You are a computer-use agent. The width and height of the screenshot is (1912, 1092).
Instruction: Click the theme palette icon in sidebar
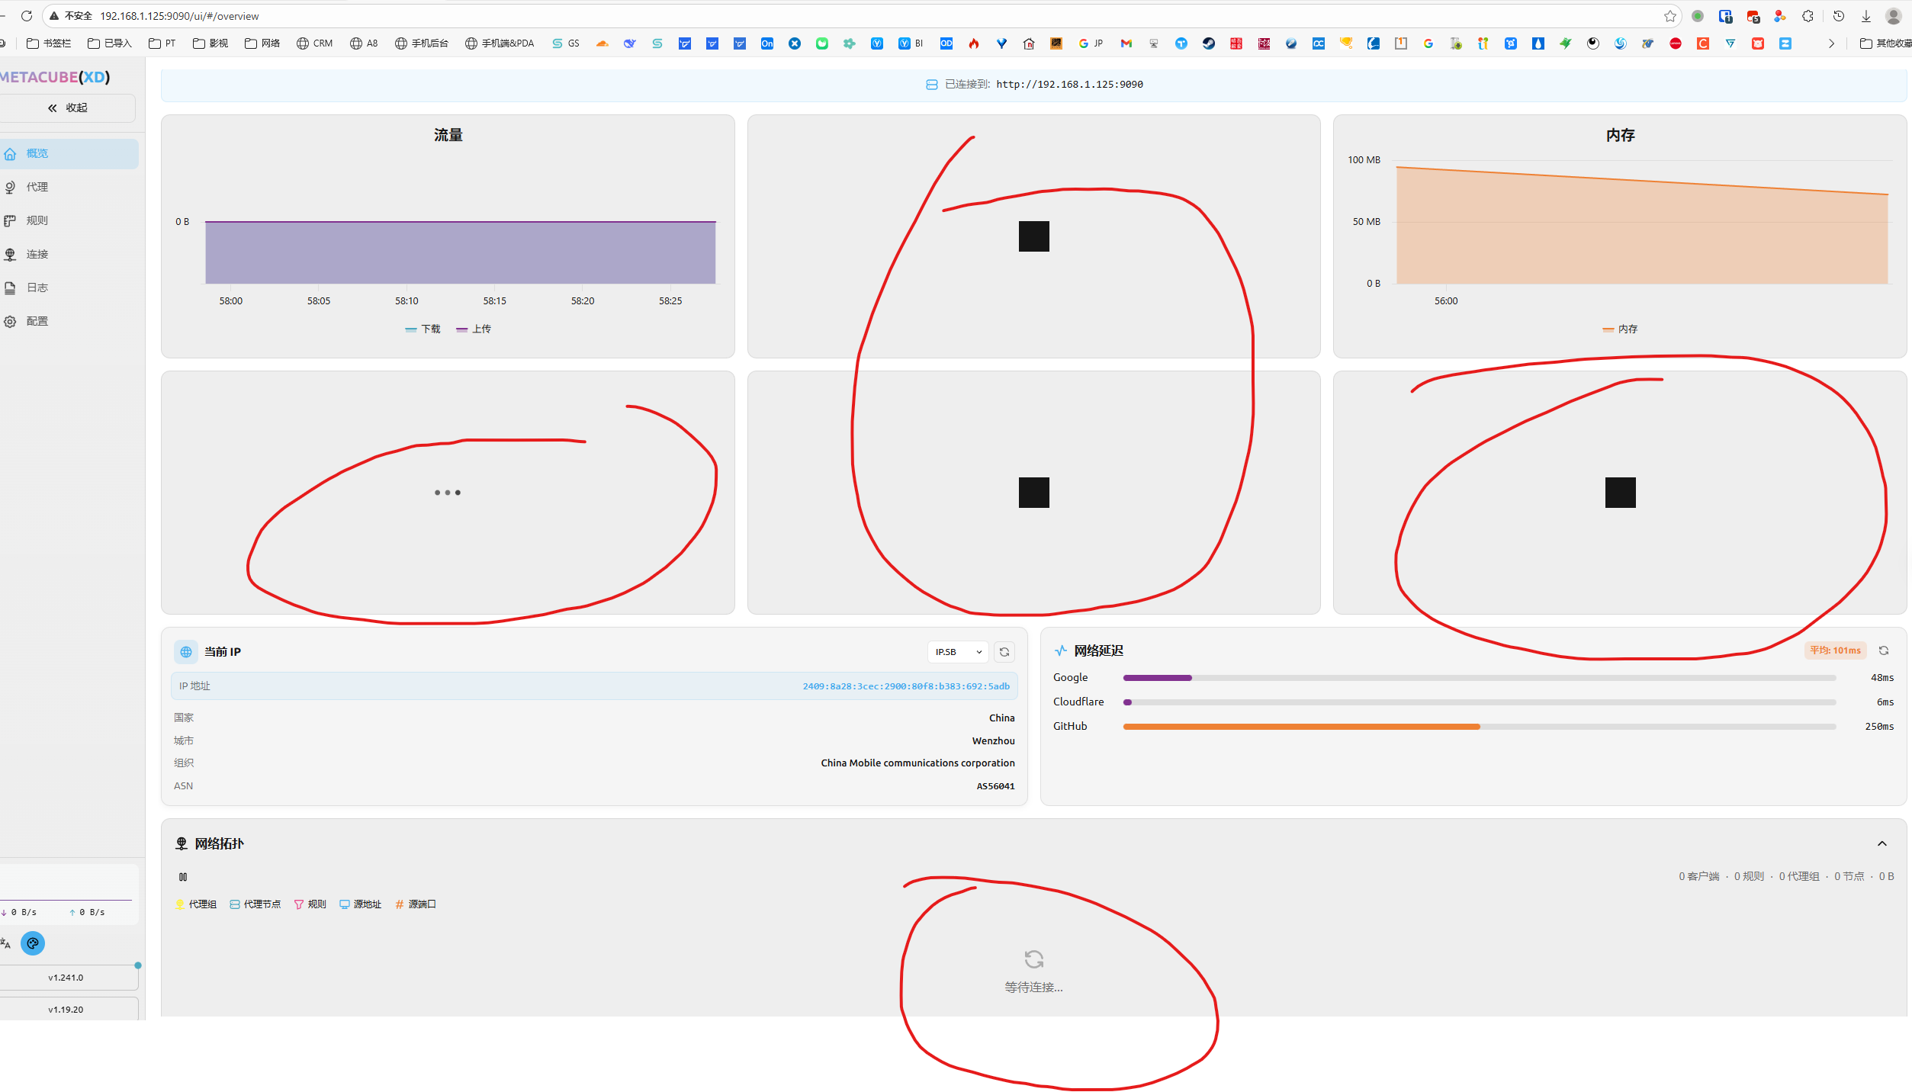coord(33,943)
